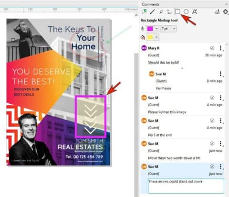Select comment 'Please lighten this image.'
229x197 pixels.
167,112
